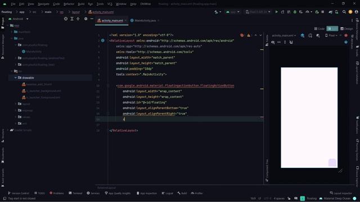This screenshot has width=360, height=202.
Task: Open the Pixel device selector dropdown
Action: [x=258, y=12]
